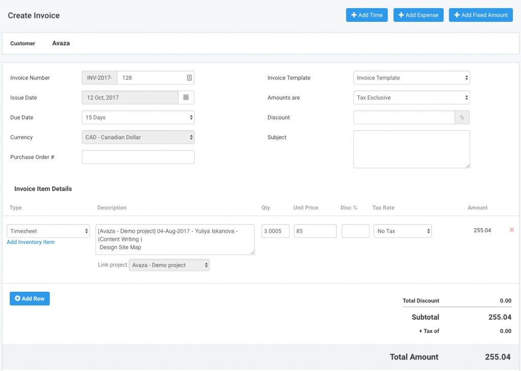The image size is (521, 371).
Task: Select the Customer tab label
Action: pos(22,43)
